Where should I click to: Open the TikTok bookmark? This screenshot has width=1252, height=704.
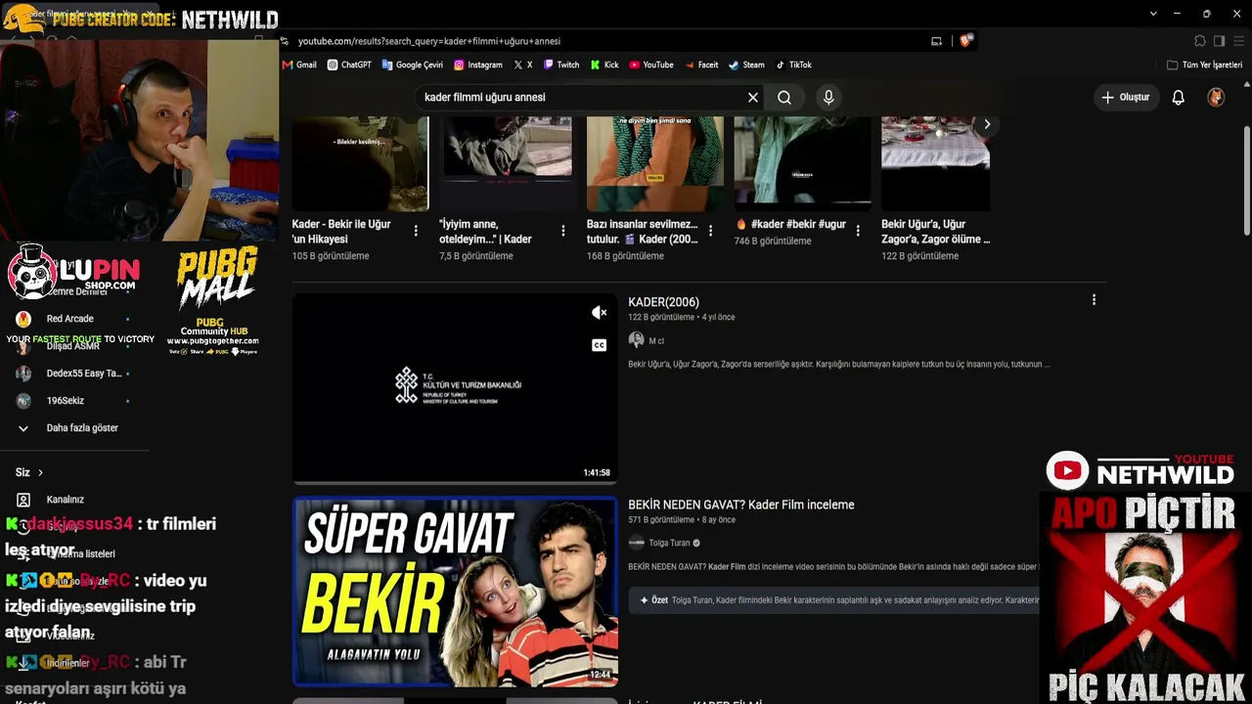point(793,65)
